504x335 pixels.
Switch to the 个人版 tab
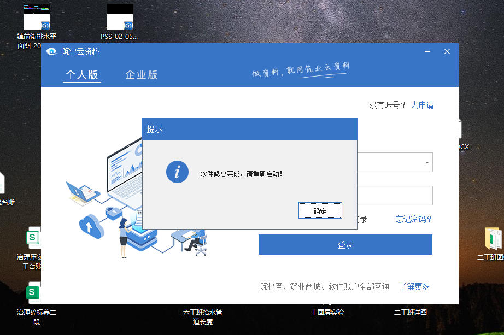coord(82,74)
